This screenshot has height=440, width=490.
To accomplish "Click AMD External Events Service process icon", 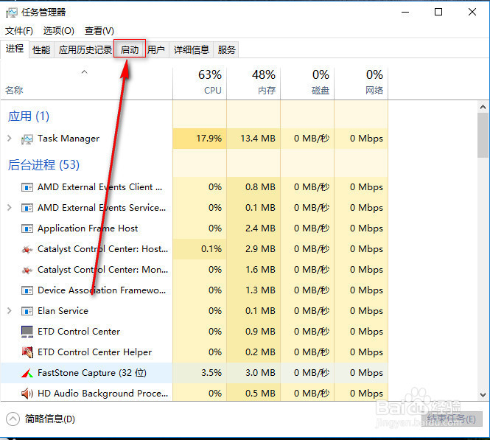I will point(27,208).
